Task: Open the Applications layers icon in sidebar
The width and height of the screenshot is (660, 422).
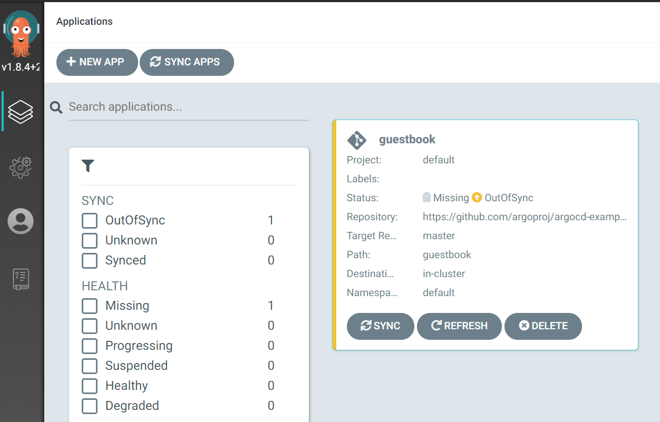Action: click(21, 111)
